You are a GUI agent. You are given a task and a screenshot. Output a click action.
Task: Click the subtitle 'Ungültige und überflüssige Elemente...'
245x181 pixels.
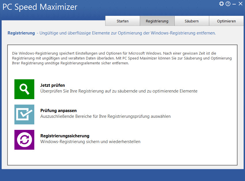tap(127, 33)
